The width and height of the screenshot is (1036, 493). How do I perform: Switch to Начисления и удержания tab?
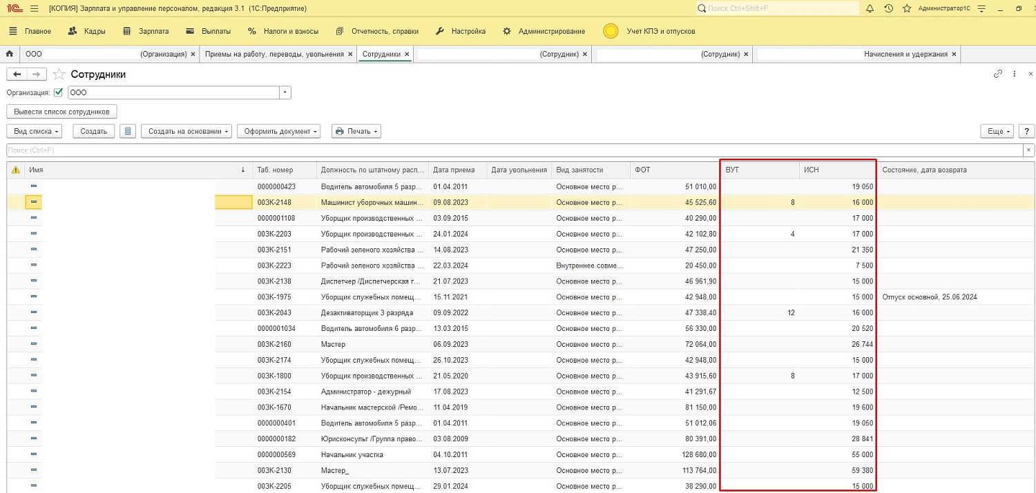(905, 54)
